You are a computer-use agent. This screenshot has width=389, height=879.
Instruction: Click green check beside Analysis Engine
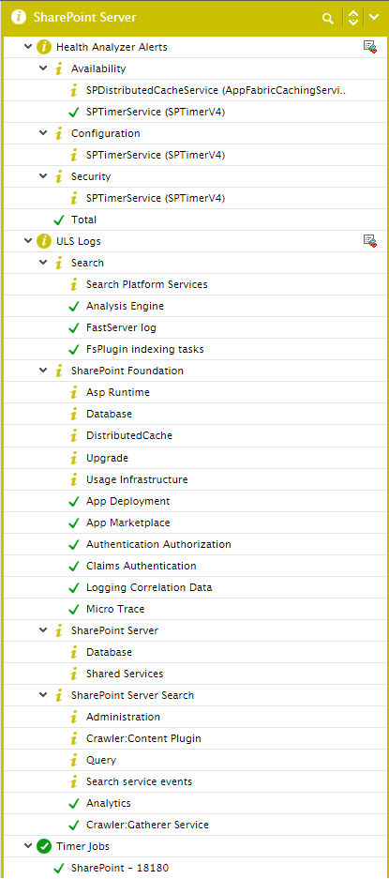(73, 306)
